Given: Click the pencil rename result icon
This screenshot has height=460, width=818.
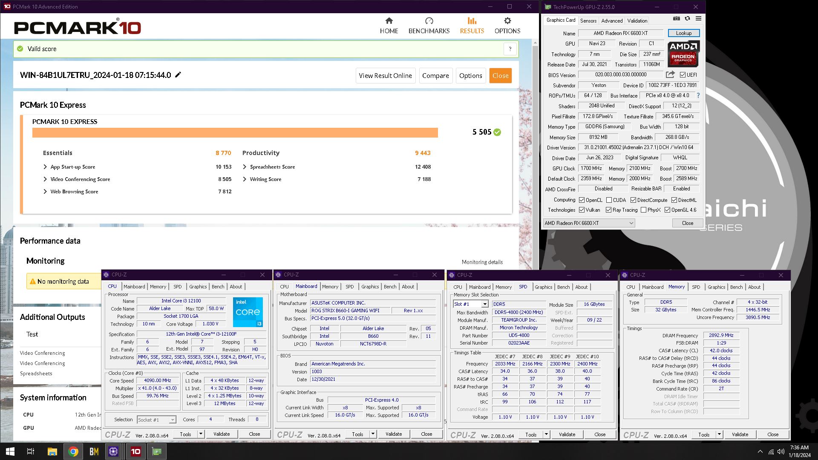Looking at the screenshot, I should [x=178, y=75].
